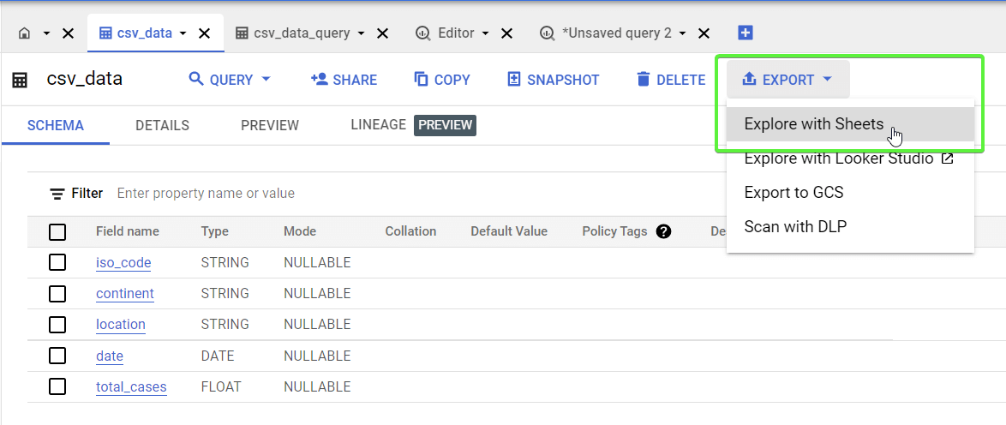Choose Explore with Looker Studio

click(x=850, y=158)
